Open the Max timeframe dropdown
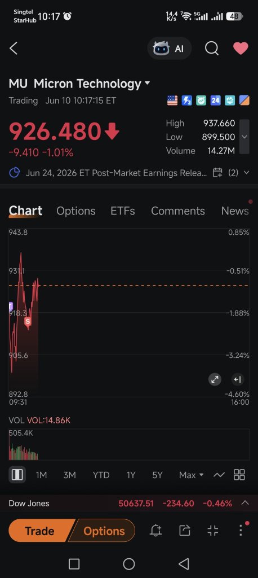This screenshot has height=578, width=258. click(x=191, y=475)
